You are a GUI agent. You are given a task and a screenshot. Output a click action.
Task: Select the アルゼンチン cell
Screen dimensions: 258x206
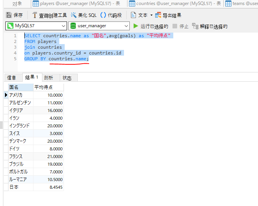point(21,103)
